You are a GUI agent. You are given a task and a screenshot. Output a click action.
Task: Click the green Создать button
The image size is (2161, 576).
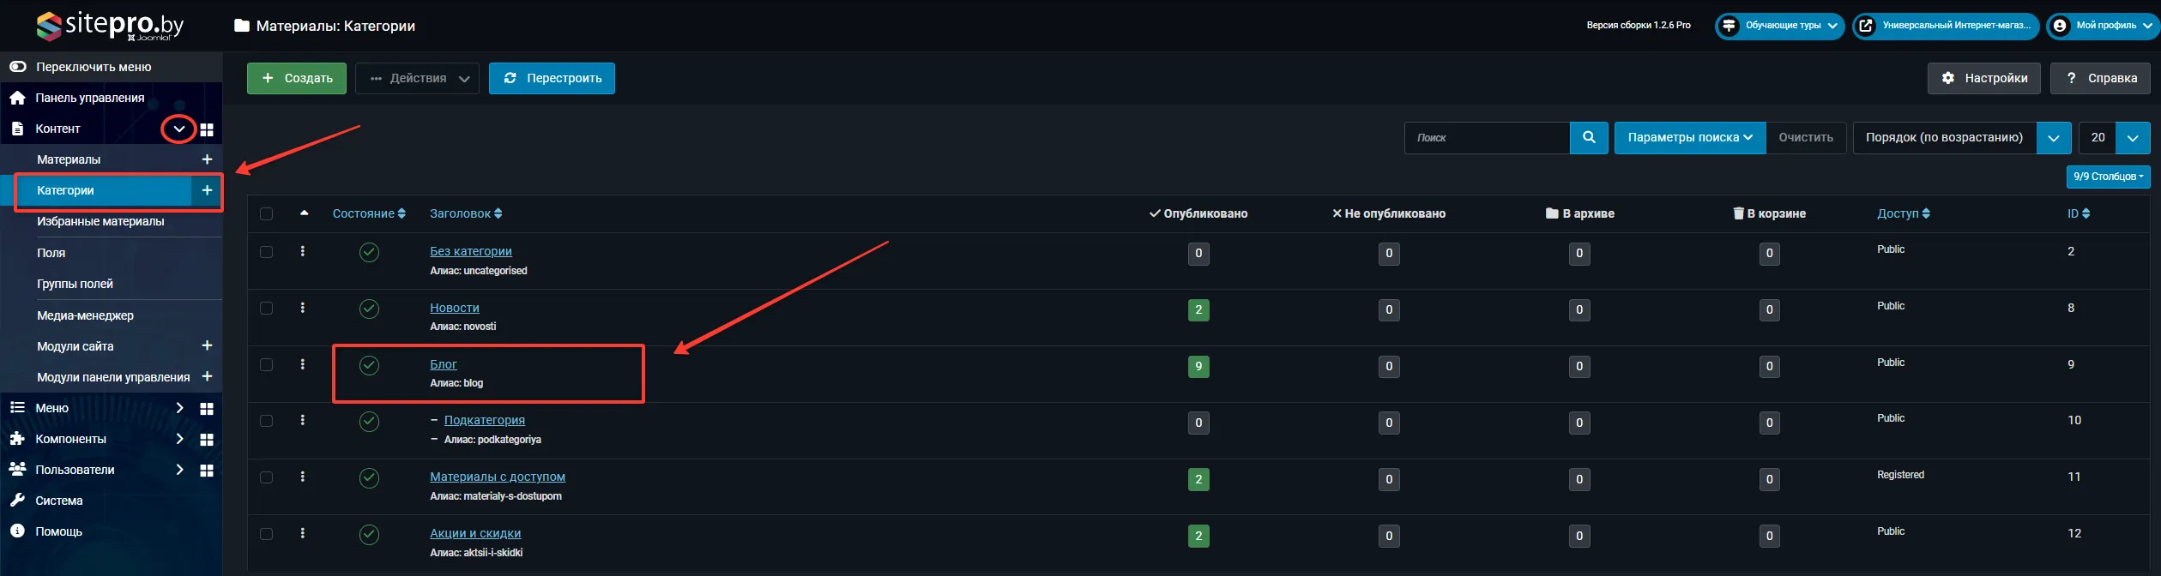point(297,78)
